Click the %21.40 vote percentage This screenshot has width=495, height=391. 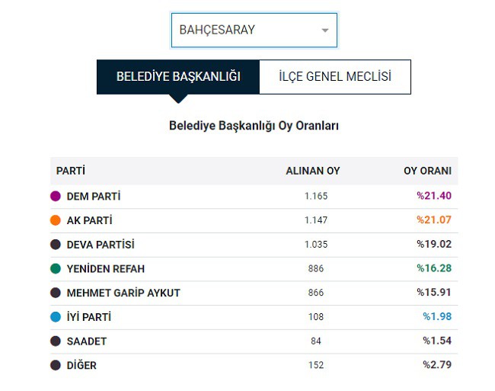(x=434, y=196)
